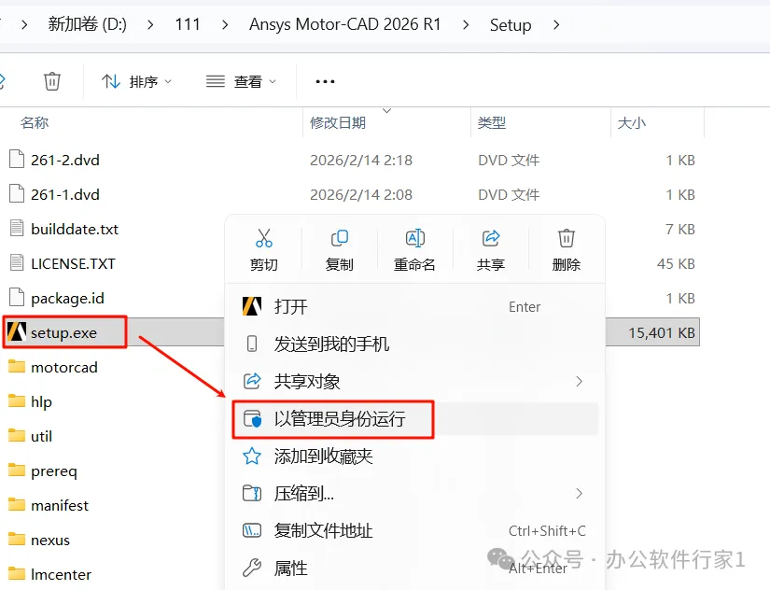Click the util folder icon
This screenshot has height=590, width=770.
pyautogui.click(x=17, y=435)
